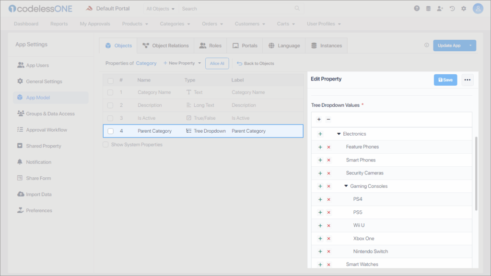The width and height of the screenshot is (491, 276).
Task: Remove the PS4 value
Action: 328,199
